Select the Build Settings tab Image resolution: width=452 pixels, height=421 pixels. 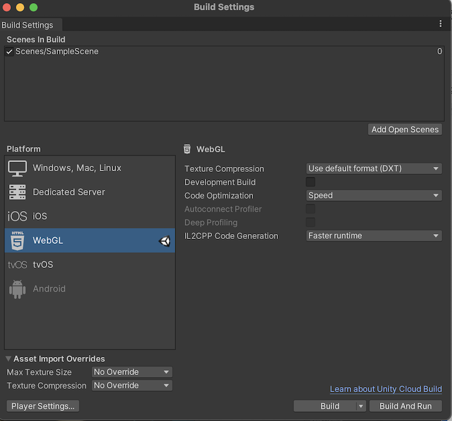pos(28,25)
